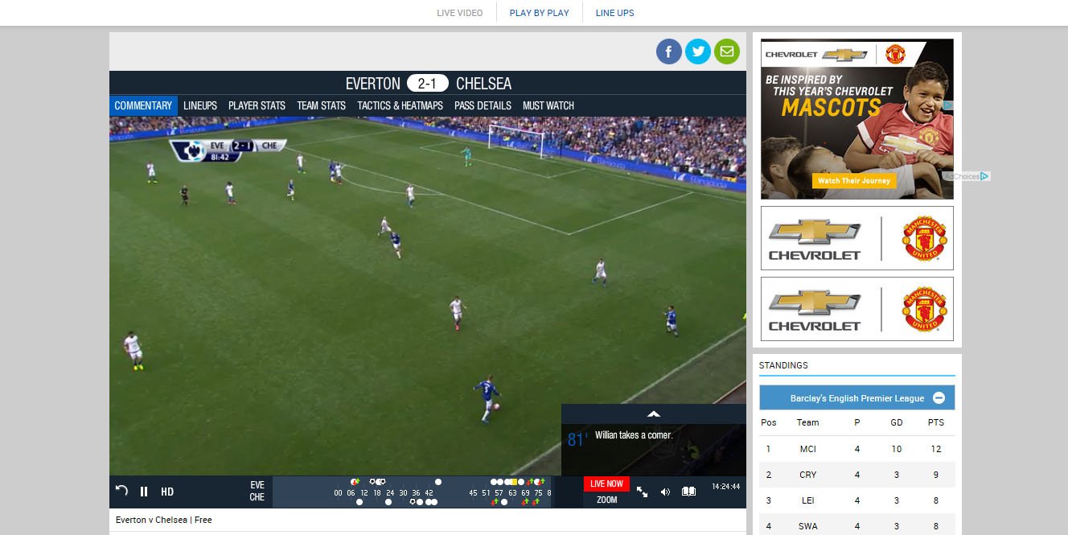Click CRY row in standings
This screenshot has height=535, width=1068.
[x=857, y=475]
